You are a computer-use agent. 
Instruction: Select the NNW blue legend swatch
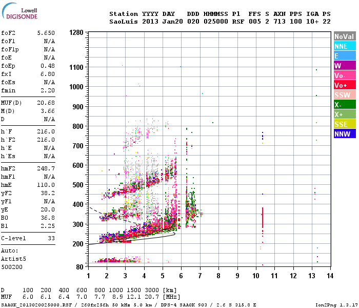point(345,133)
